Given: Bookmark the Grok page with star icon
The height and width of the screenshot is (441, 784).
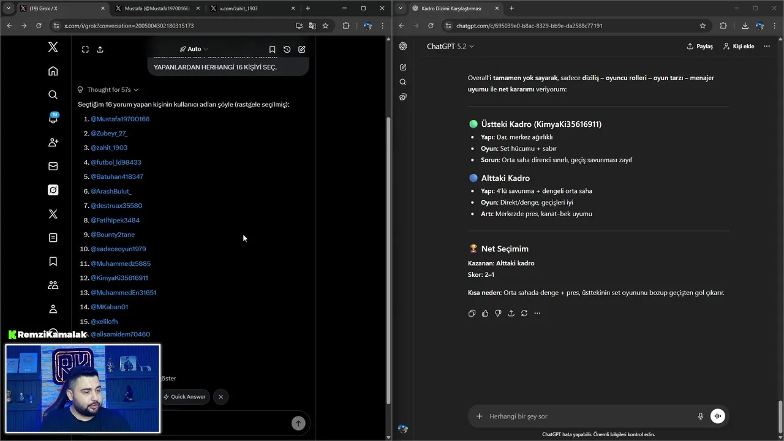Looking at the screenshot, I should [x=325, y=26].
